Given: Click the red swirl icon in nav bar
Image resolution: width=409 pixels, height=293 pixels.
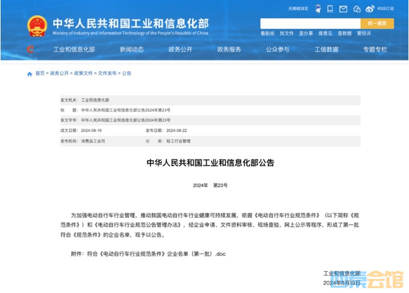Looking at the screenshot, I should [x=31, y=49].
